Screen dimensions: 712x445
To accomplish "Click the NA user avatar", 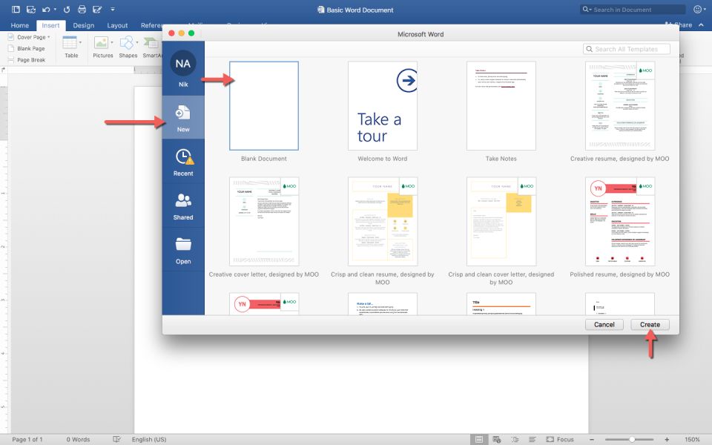I will [x=182, y=64].
